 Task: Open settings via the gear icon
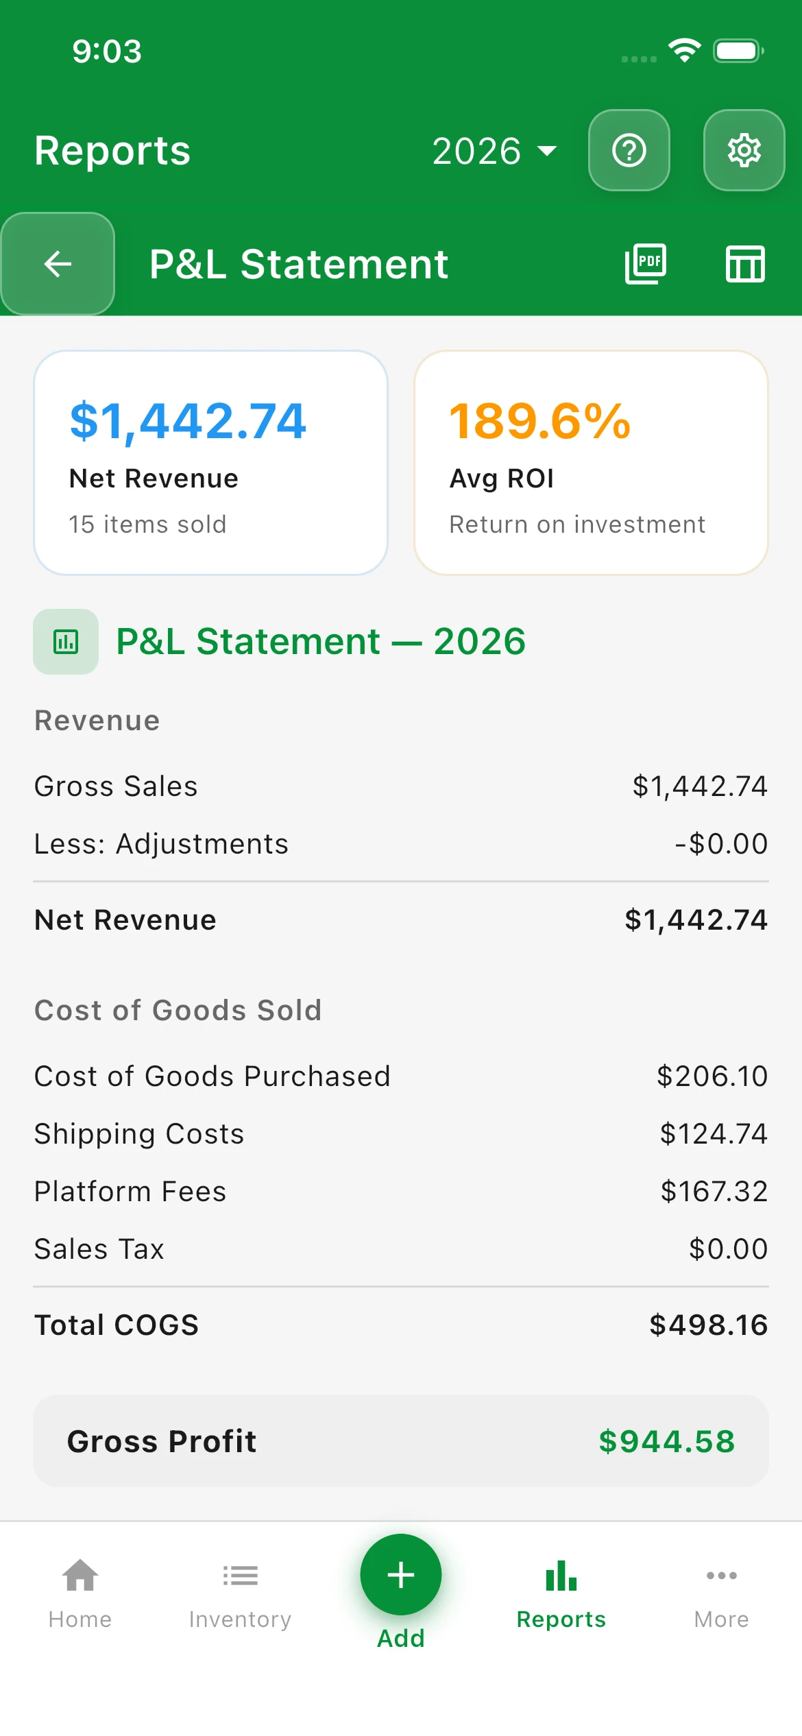(x=744, y=150)
